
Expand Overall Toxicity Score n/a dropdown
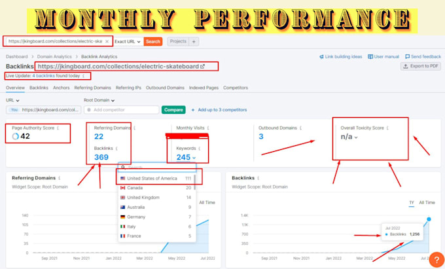349,137
